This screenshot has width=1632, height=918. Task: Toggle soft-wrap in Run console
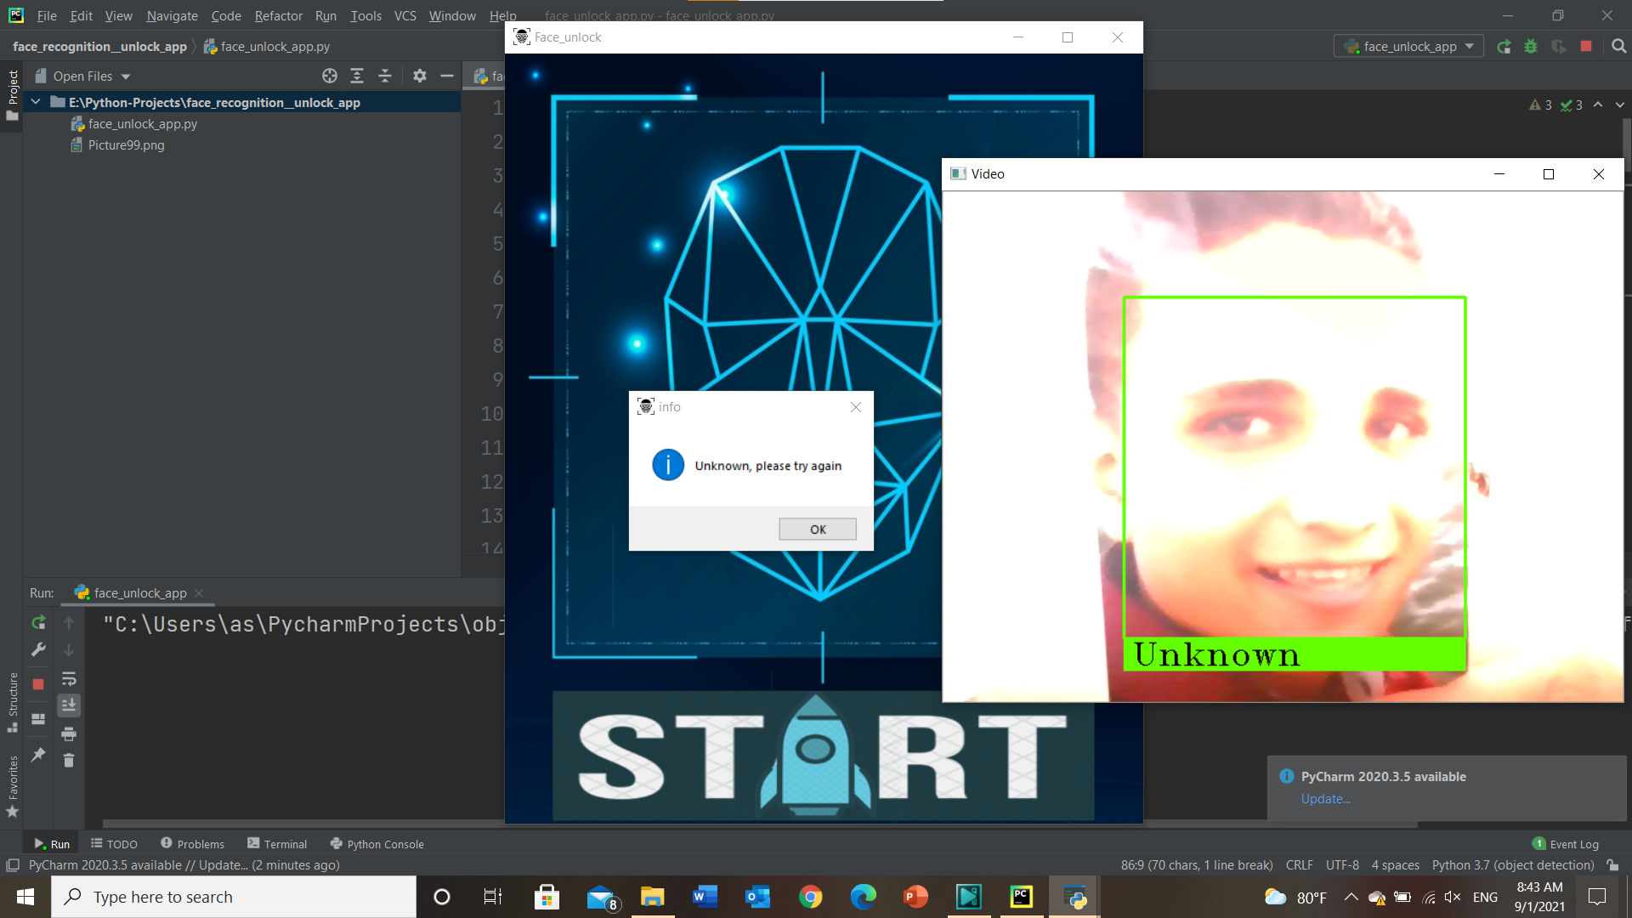click(x=69, y=678)
